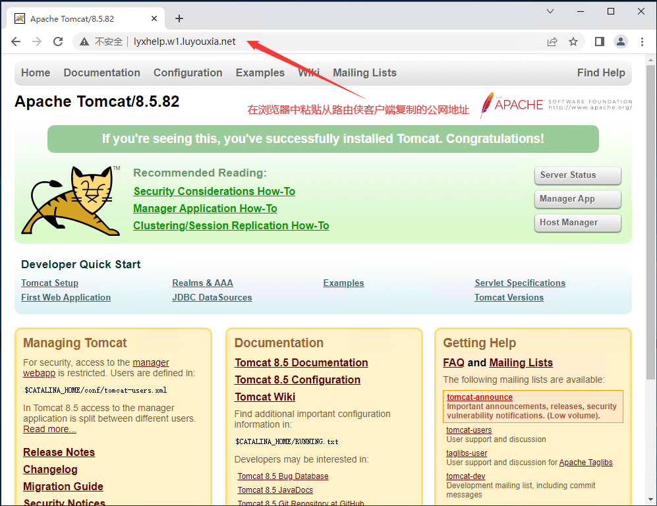Viewport: 657px width, 506px height.
Task: Open a new tab with plus icon
Action: click(179, 18)
